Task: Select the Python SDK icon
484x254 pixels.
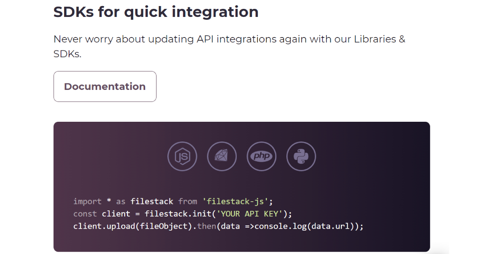Action: (x=301, y=156)
